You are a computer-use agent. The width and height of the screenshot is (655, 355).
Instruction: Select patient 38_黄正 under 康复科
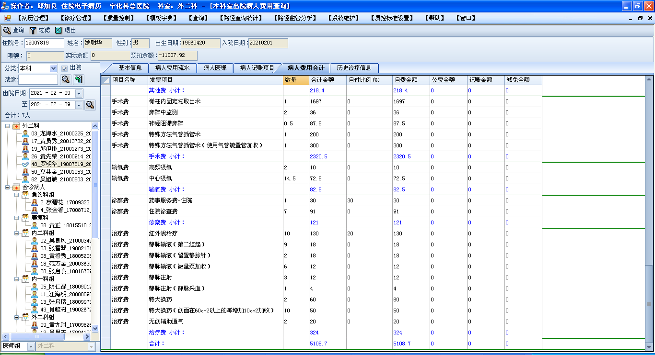click(x=66, y=225)
